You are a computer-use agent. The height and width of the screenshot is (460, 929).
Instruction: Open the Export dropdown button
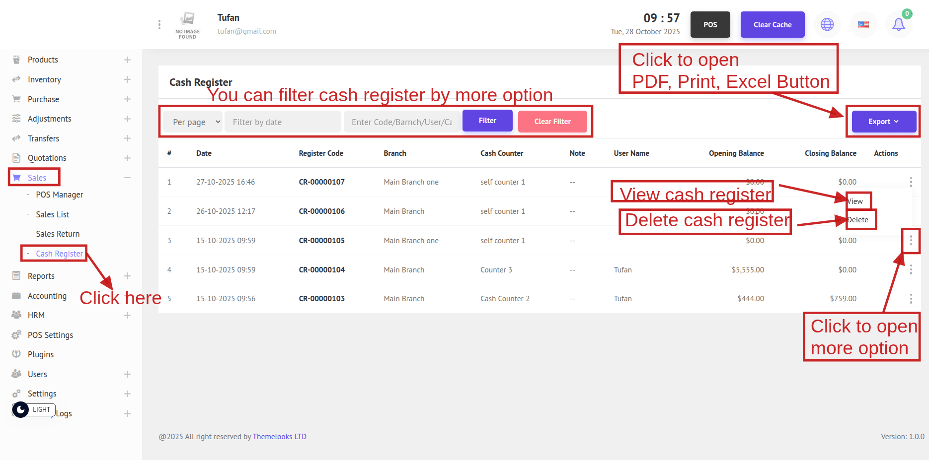[883, 122]
